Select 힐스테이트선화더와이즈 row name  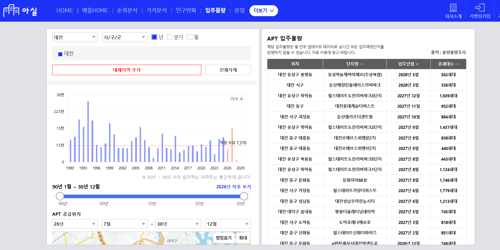coord(355,233)
